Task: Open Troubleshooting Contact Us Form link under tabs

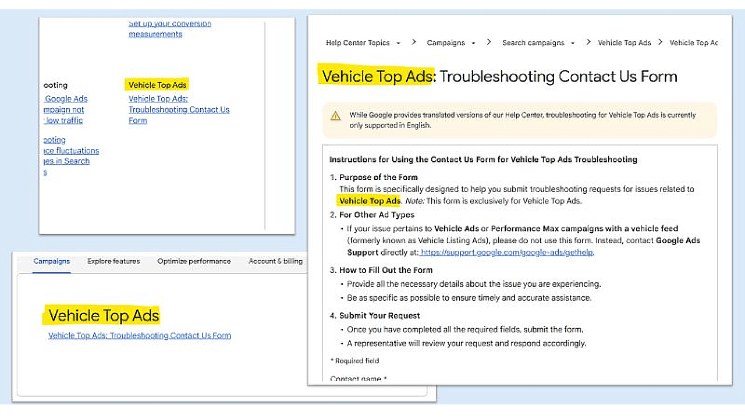Action: click(x=140, y=336)
